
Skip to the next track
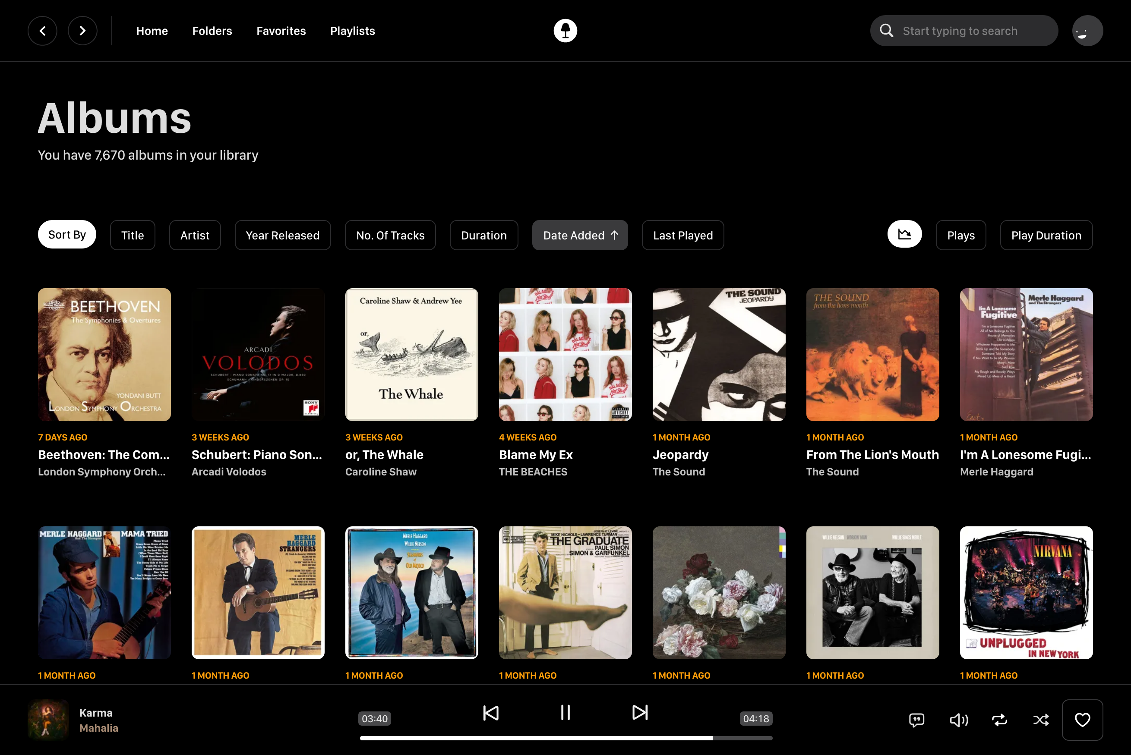tap(640, 713)
